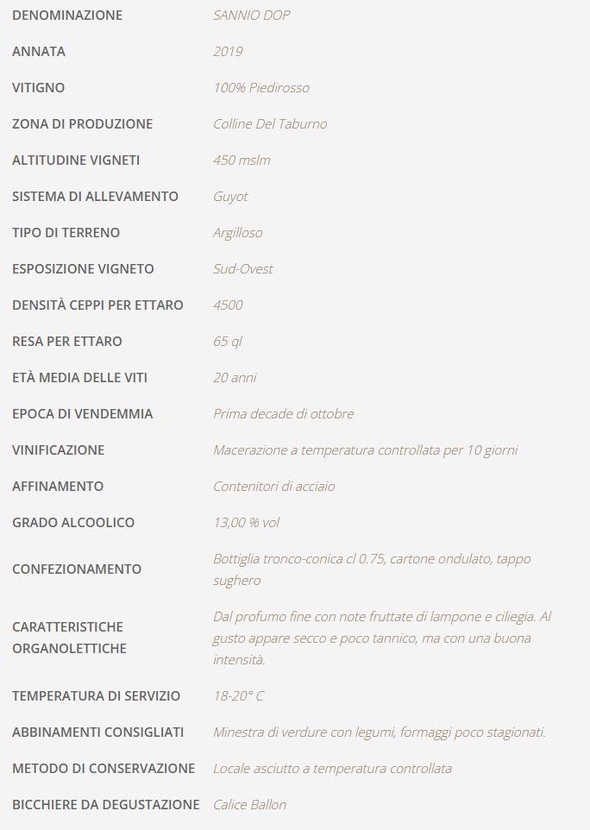Click the CARATTERISTICHE ORGANOLETTICHE label

point(67,638)
